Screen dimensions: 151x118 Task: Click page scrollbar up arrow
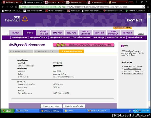(x=149, y=14)
